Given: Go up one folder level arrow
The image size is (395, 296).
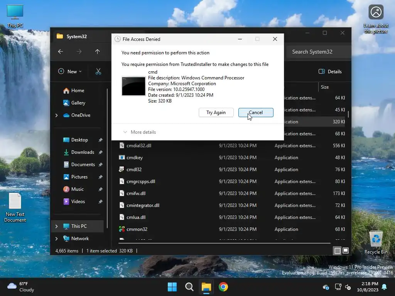Looking at the screenshot, I should coord(98,52).
